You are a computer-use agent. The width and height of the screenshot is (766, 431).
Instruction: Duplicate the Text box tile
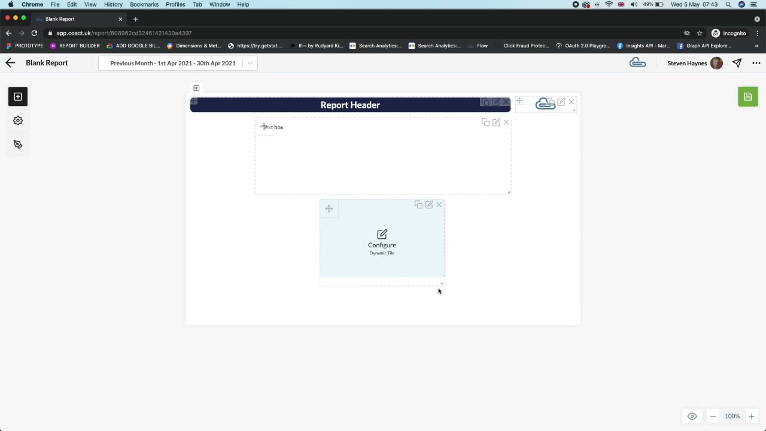(485, 122)
